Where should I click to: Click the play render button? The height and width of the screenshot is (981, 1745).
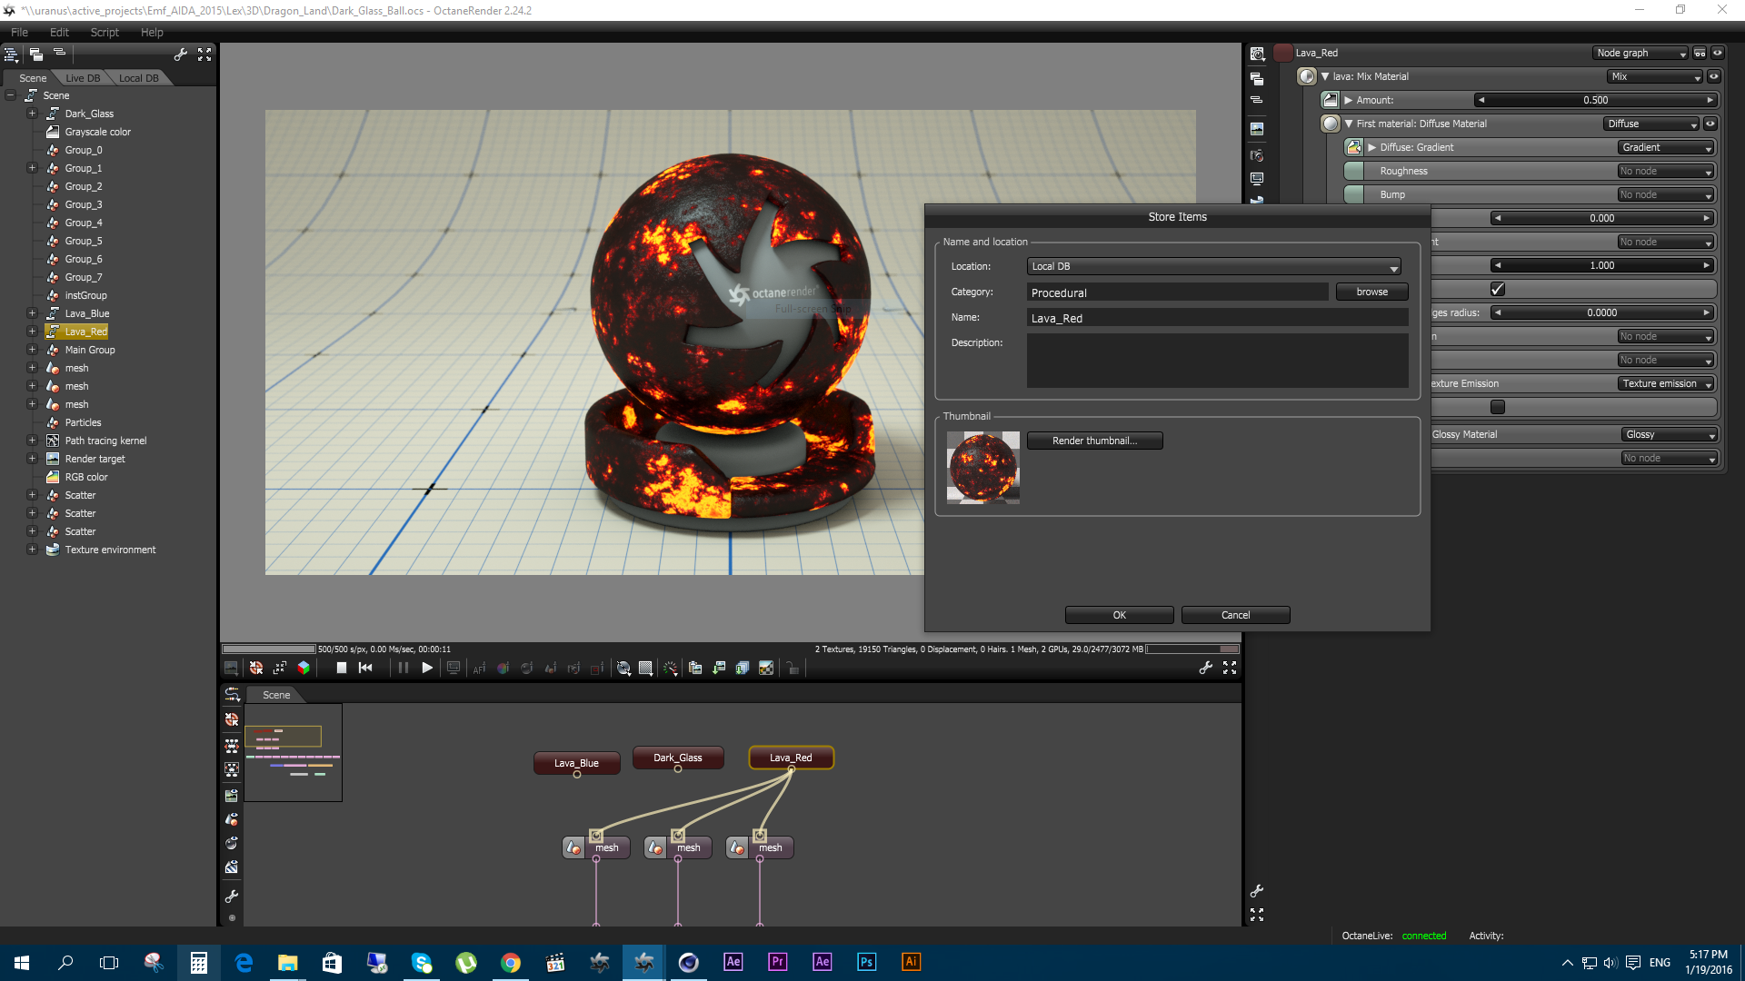(x=427, y=668)
